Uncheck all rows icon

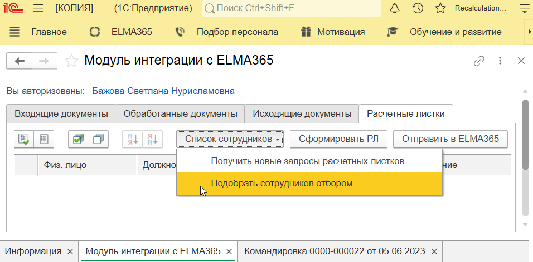(x=98, y=139)
